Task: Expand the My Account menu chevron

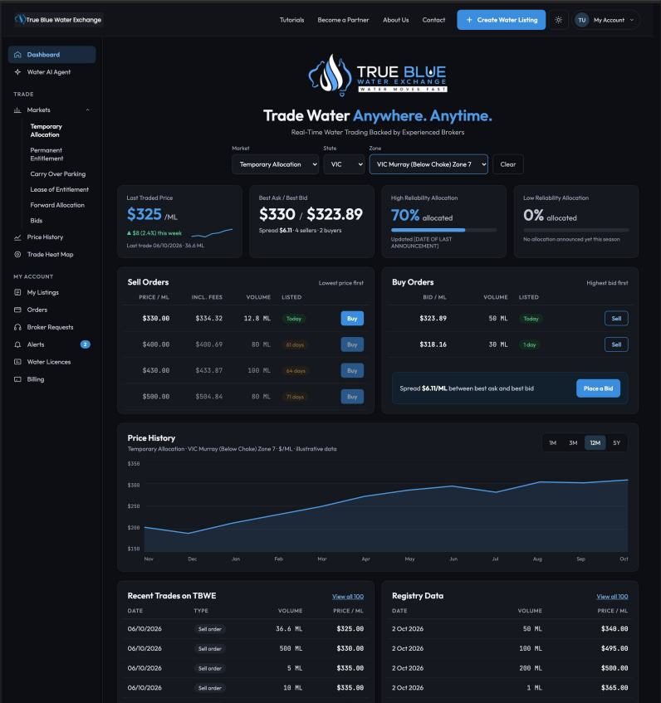Action: point(632,20)
